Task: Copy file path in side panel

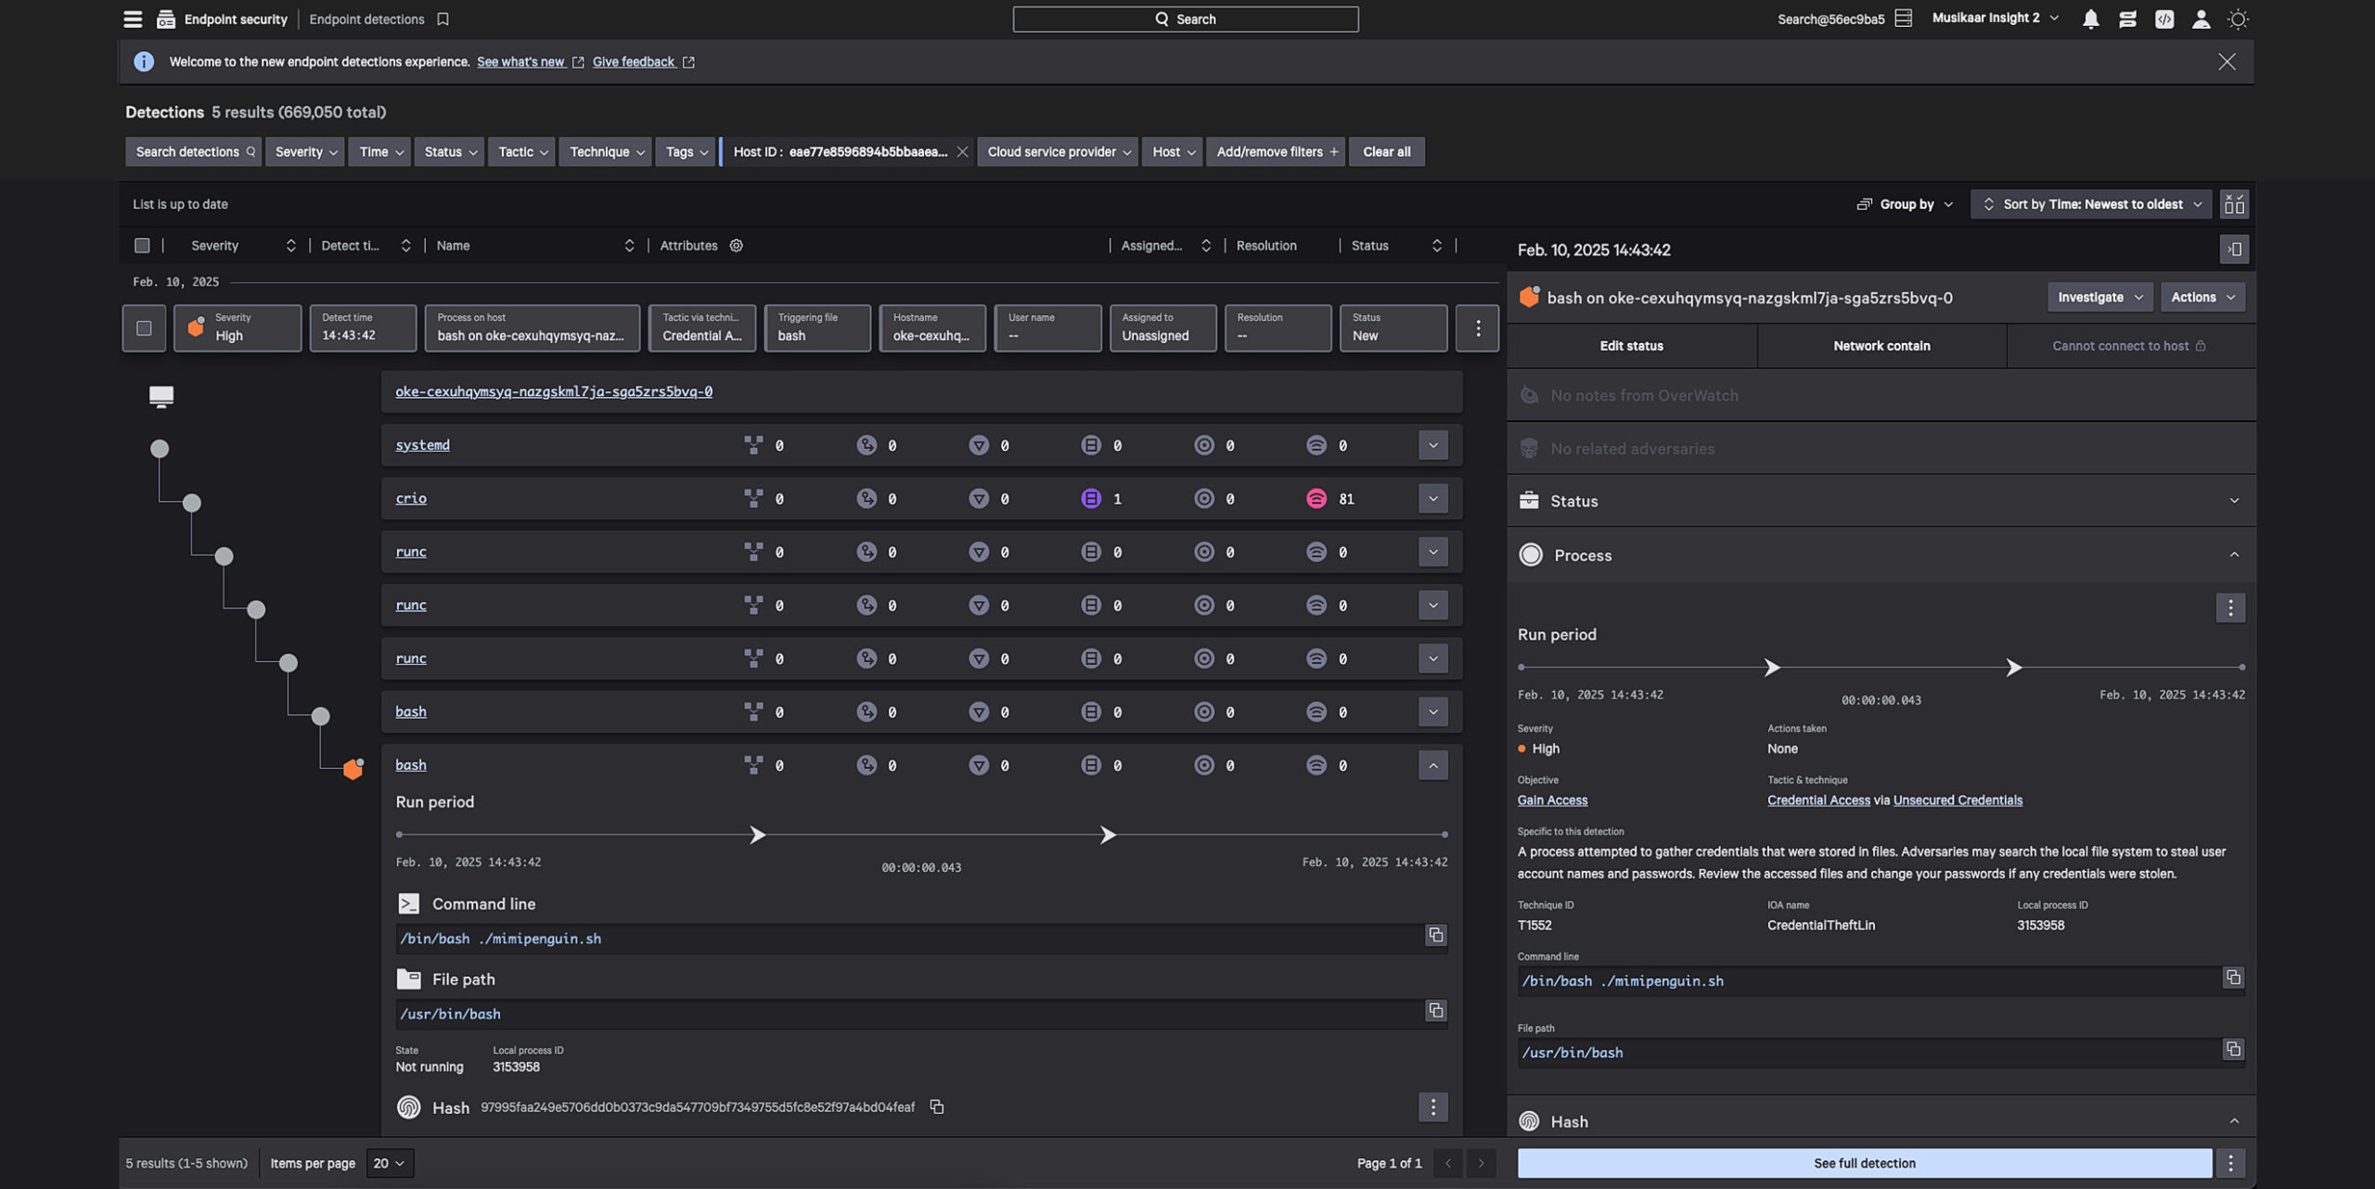Action: click(x=2232, y=1049)
